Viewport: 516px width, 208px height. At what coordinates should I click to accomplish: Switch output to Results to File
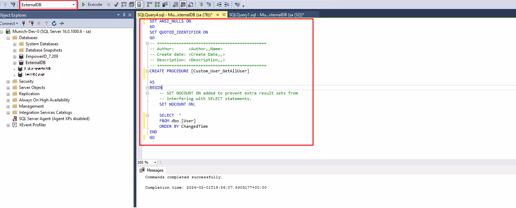coord(191,4)
